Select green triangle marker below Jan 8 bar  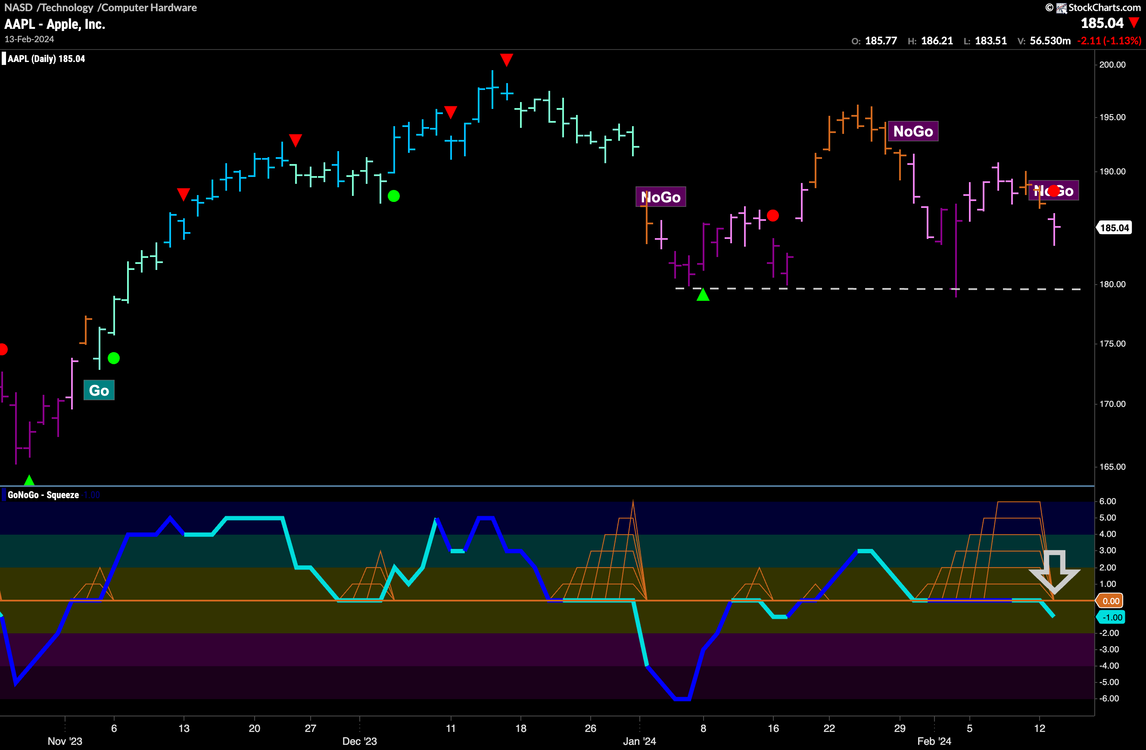pos(703,294)
